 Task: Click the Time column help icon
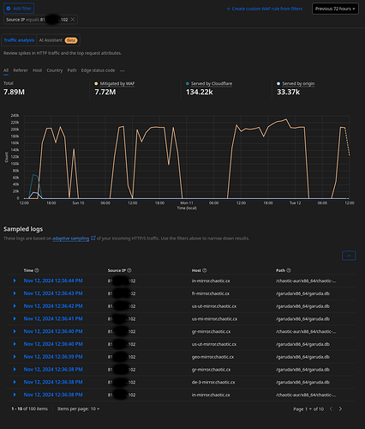tap(37, 270)
